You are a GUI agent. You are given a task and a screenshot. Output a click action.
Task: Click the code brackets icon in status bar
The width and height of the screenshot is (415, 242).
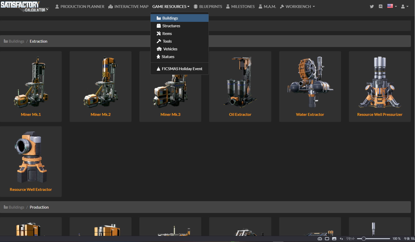click(341, 239)
